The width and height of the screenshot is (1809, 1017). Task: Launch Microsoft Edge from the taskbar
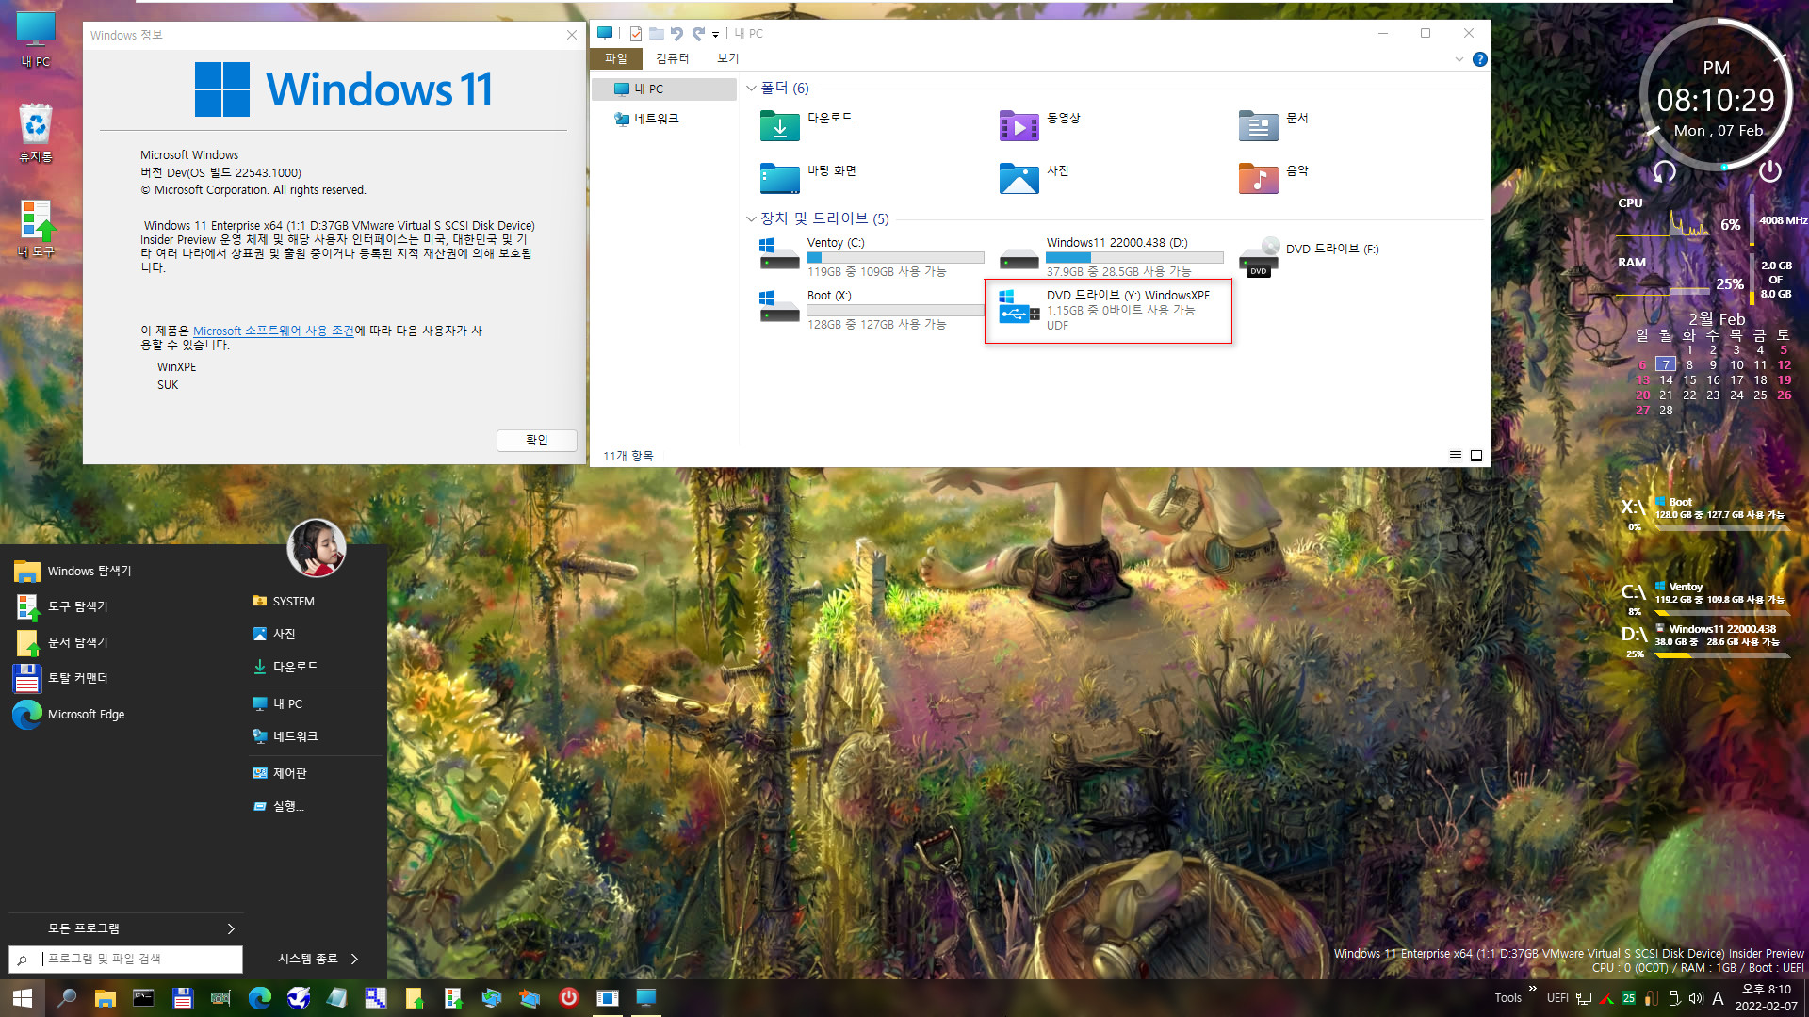pos(259,997)
